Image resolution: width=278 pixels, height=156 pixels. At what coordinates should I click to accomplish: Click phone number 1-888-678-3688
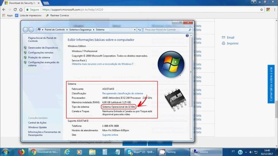110,126
